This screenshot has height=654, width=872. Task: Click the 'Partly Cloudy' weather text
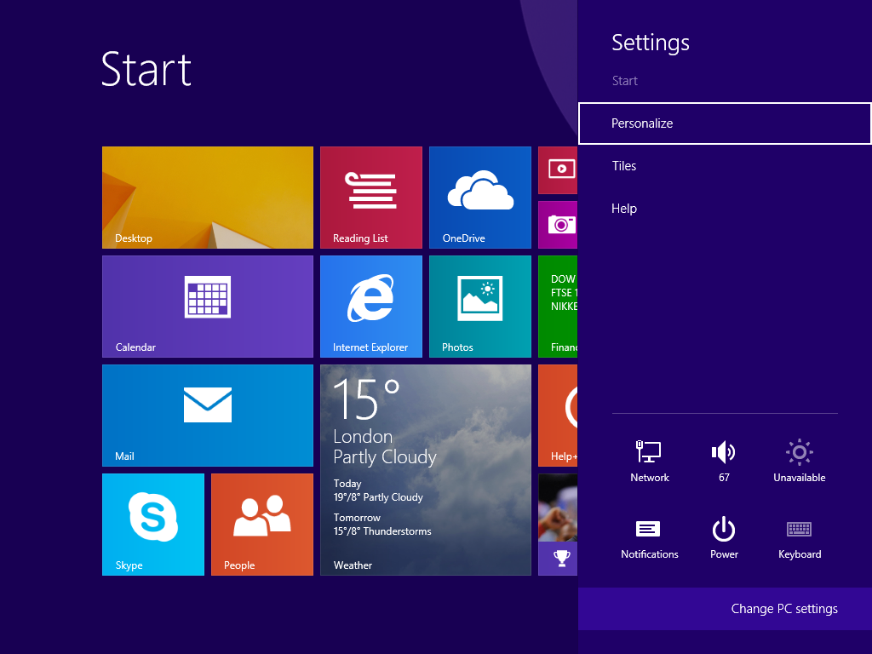pyautogui.click(x=384, y=456)
